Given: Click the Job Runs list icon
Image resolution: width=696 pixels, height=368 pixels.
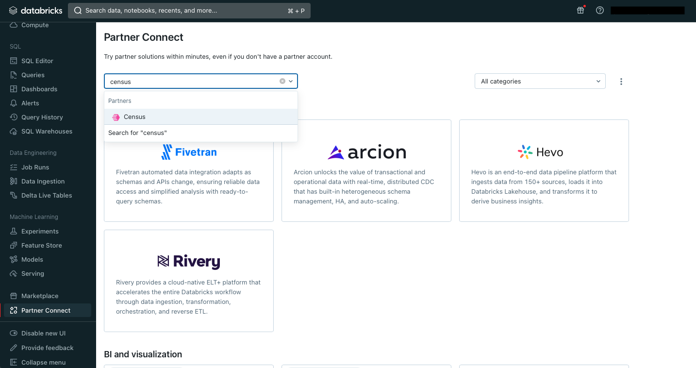Looking at the screenshot, I should [14, 167].
